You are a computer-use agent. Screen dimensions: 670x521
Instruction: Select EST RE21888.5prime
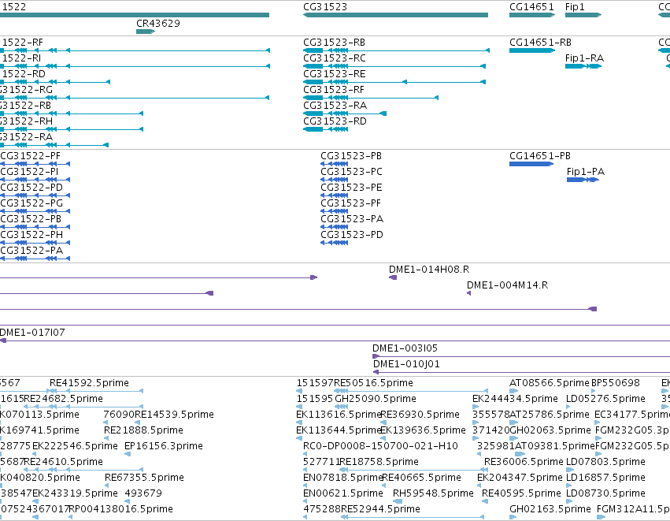tap(143, 430)
